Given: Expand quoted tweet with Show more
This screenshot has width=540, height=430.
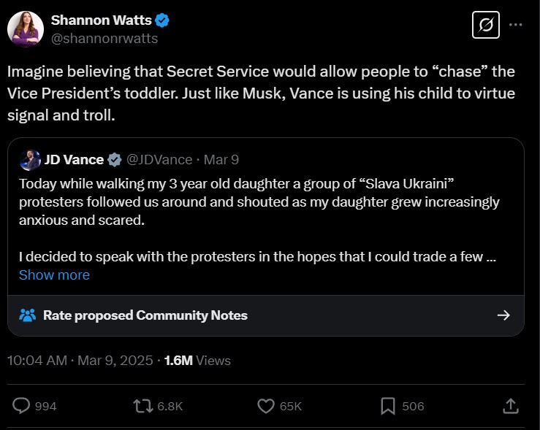Looking at the screenshot, I should pos(54,274).
